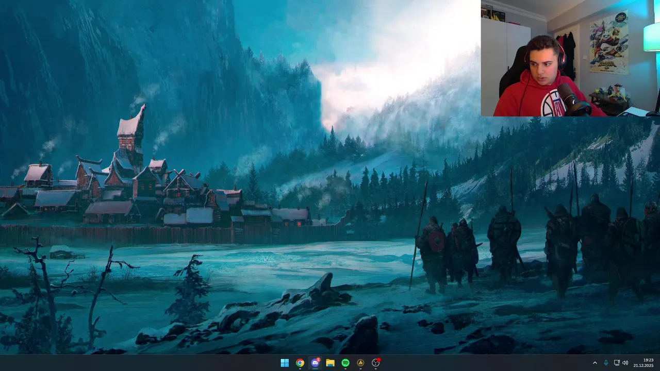Screen dimensions: 660x371
Task: Open File Explorer from the taskbar
Action: click(330, 363)
